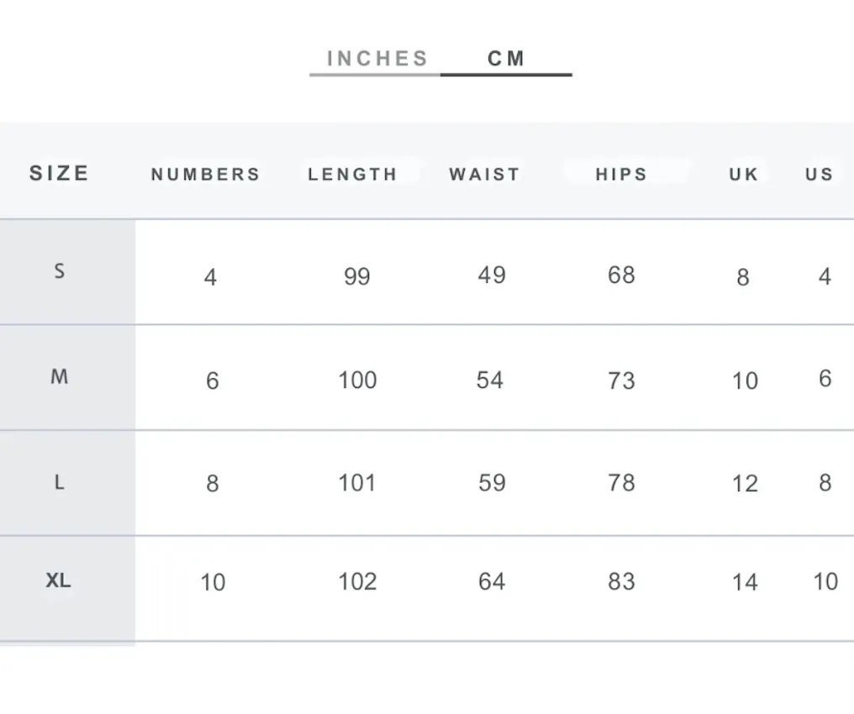This screenshot has width=854, height=714.
Task: Switch to the INCHES tab
Action: pos(377,59)
